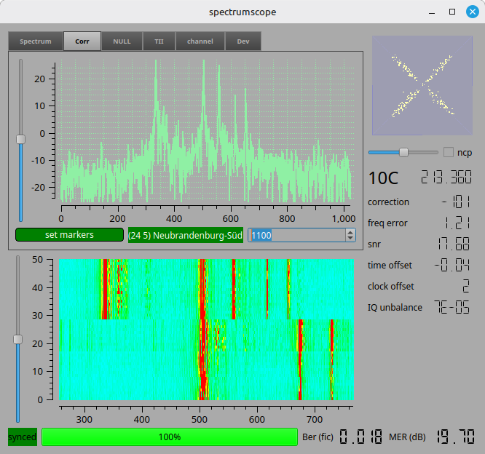Decrease correlation length with down arrow

tap(350, 239)
